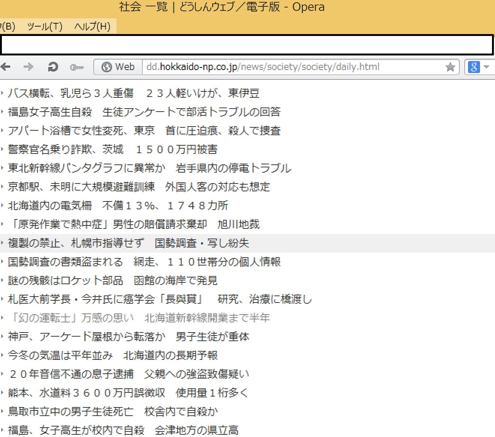Open headline 国勢調査の書類盗まれる 網走
Viewport: 495px width, 437px height.
tap(144, 262)
